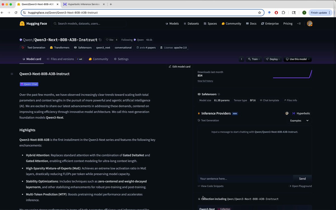Open a new browser tab
This screenshot has width=336, height=210.
pos(111,4)
